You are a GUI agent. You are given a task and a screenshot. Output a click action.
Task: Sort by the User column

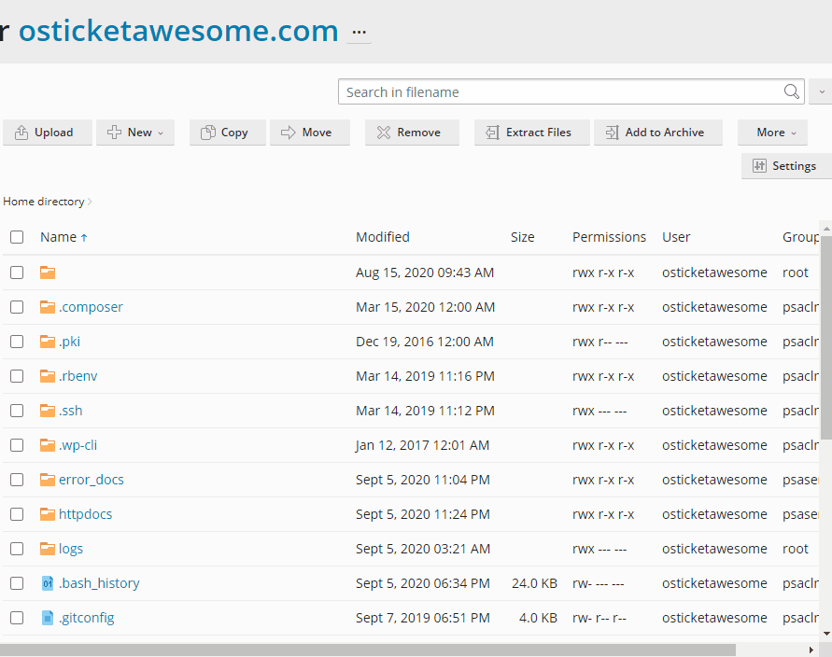tap(676, 237)
